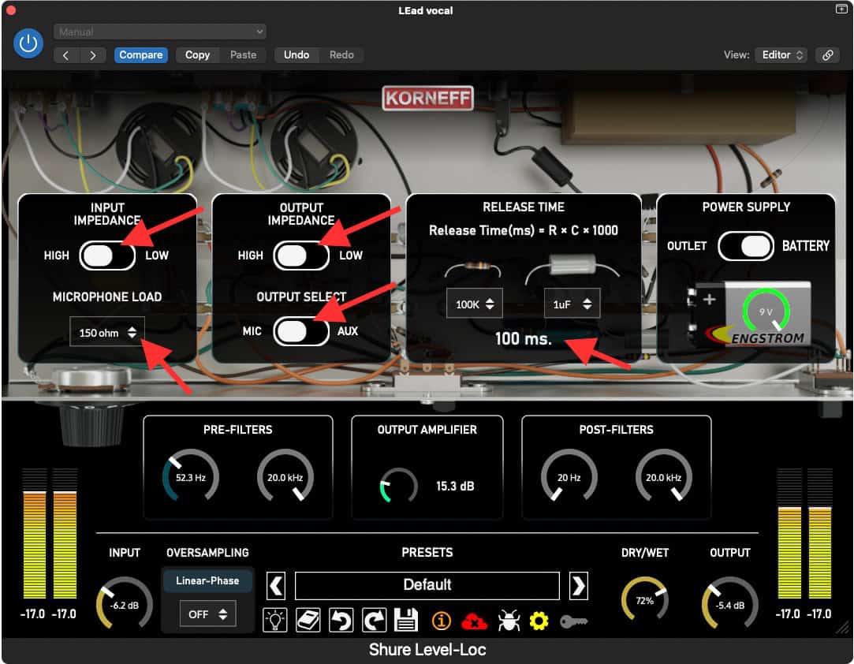
Task: Click the gray license key icon
Action: tap(573, 621)
